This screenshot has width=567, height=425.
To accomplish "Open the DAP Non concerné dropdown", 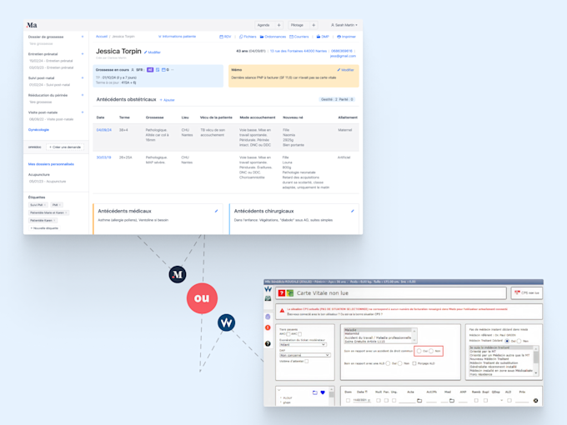I will 305,355.
